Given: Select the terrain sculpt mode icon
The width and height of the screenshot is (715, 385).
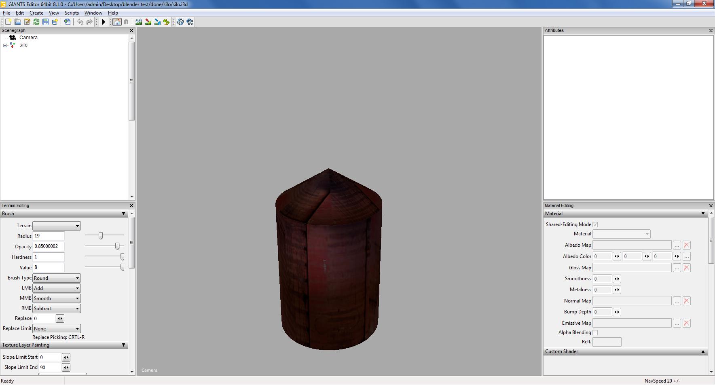Looking at the screenshot, I should pyautogui.click(x=139, y=22).
